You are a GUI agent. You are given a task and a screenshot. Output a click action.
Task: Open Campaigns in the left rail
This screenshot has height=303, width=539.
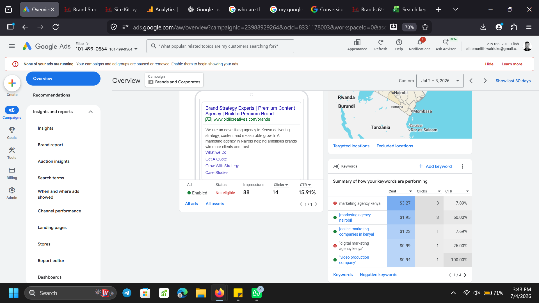tap(12, 113)
